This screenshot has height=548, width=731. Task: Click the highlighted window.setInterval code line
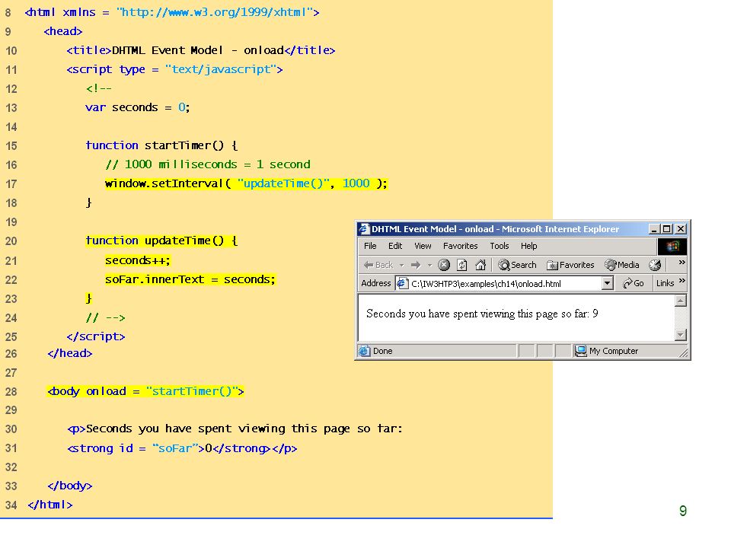point(246,183)
